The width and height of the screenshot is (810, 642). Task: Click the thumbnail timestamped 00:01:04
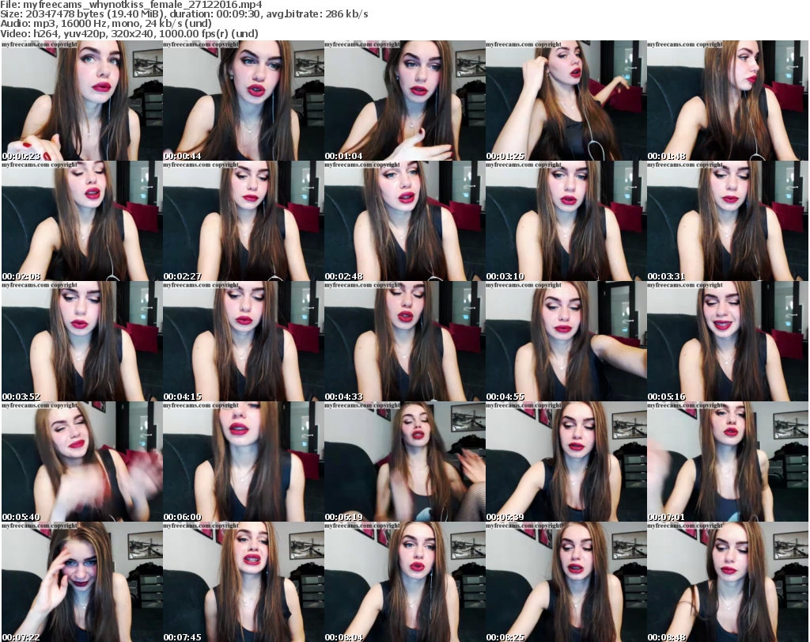[x=404, y=101]
